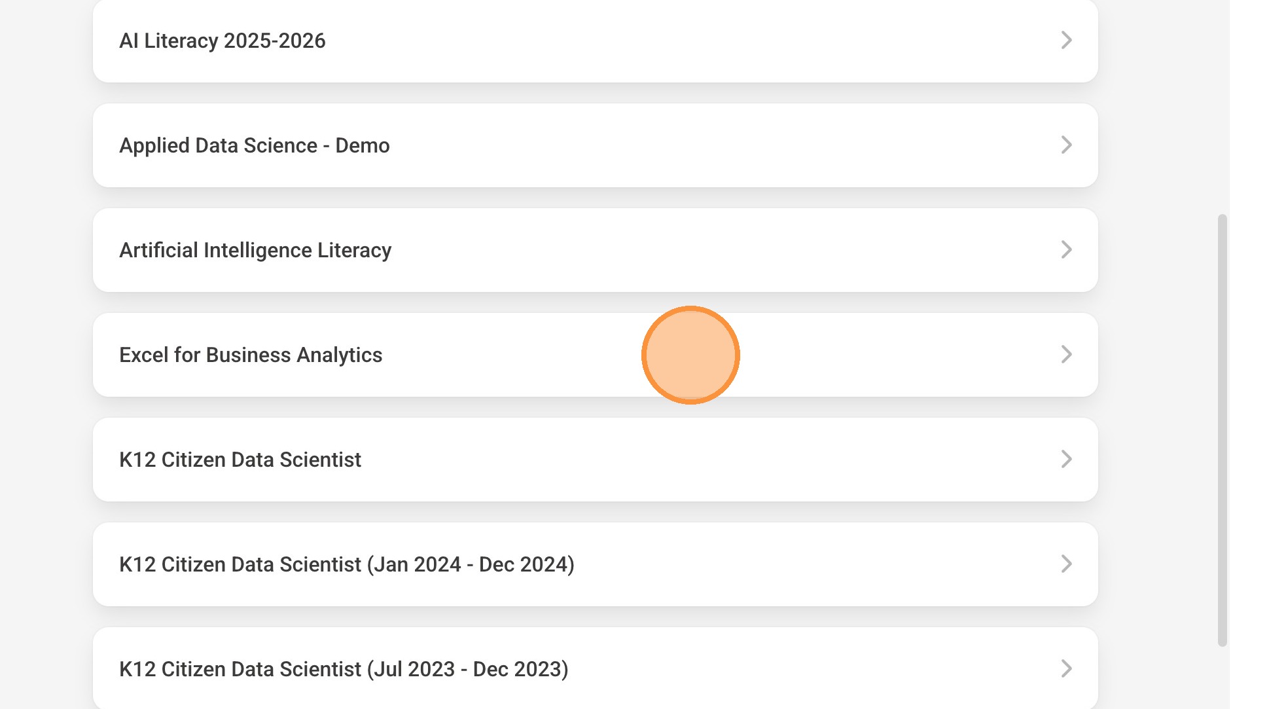Click the orange circle highlight marker
Image resolution: width=1269 pixels, height=709 pixels.
(x=690, y=355)
